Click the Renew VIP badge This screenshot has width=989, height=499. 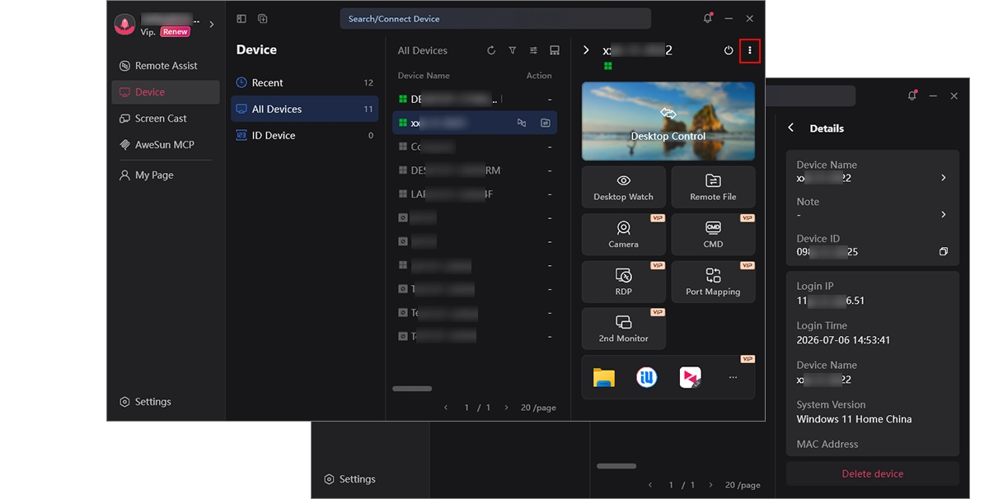175,32
